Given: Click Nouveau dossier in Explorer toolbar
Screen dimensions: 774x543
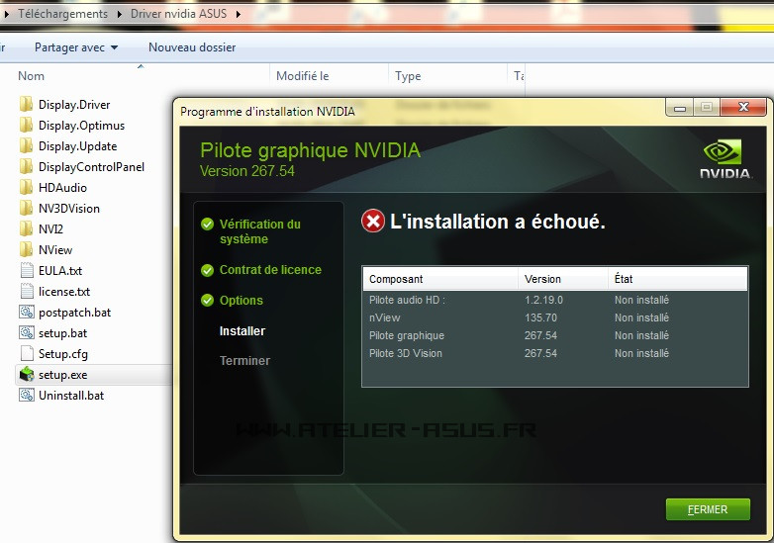Looking at the screenshot, I should (192, 47).
